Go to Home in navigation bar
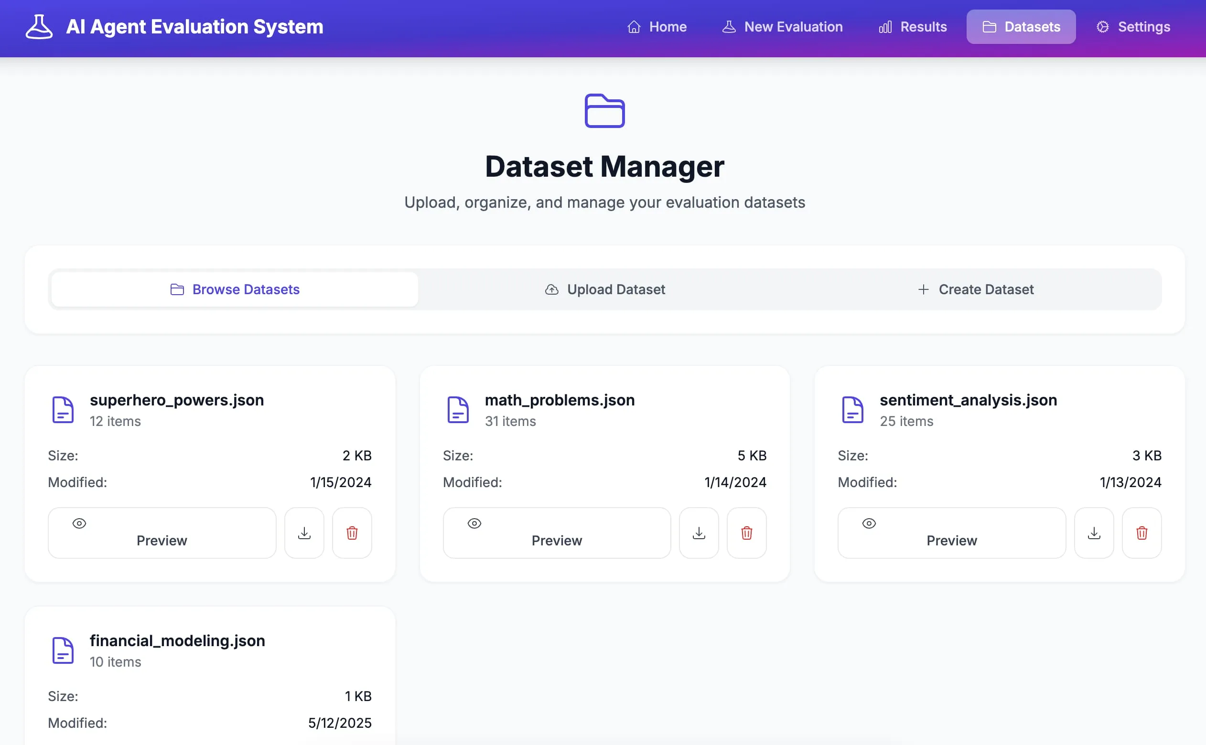This screenshot has width=1206, height=745. (x=657, y=27)
